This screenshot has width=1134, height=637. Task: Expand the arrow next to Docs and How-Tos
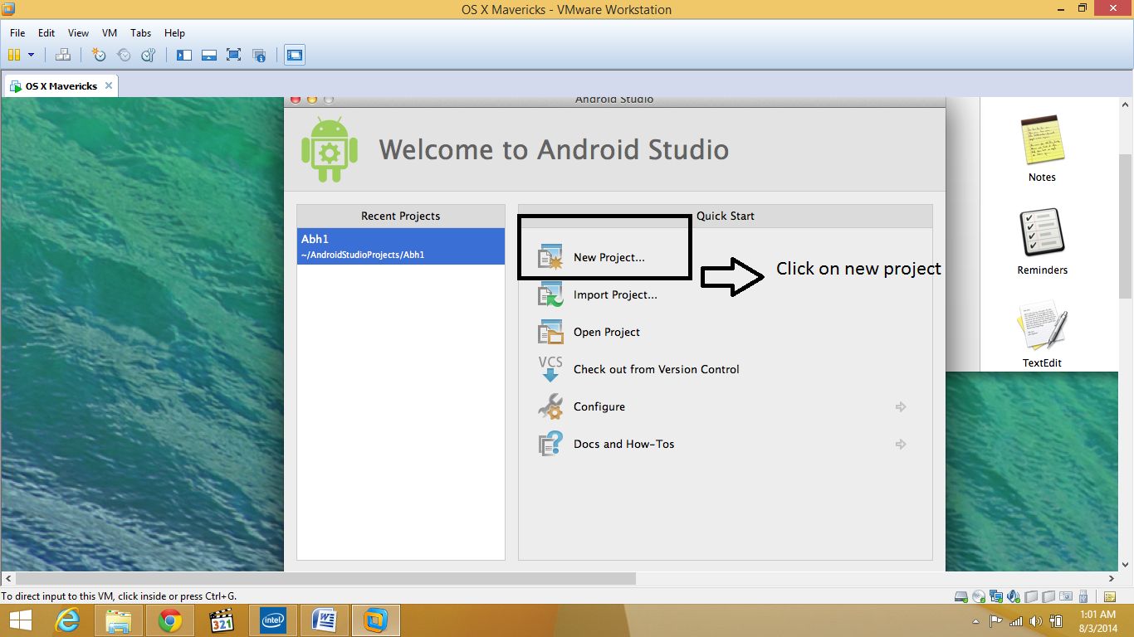pyautogui.click(x=901, y=444)
